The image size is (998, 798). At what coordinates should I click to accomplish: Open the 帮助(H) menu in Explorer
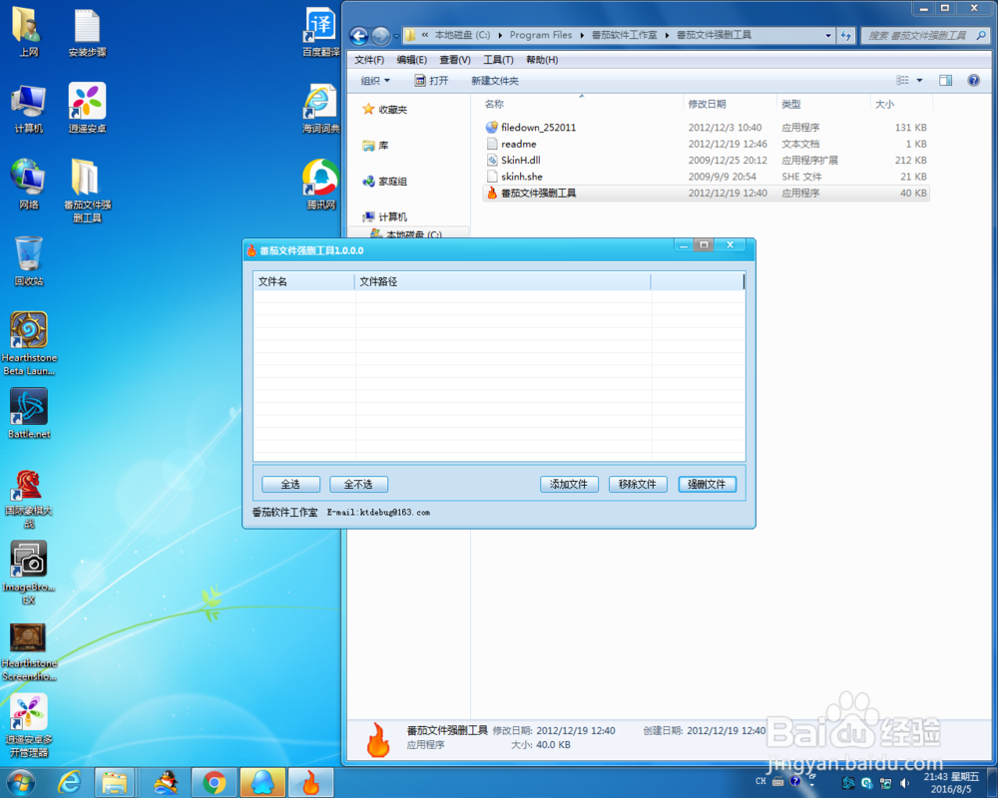coord(542,60)
